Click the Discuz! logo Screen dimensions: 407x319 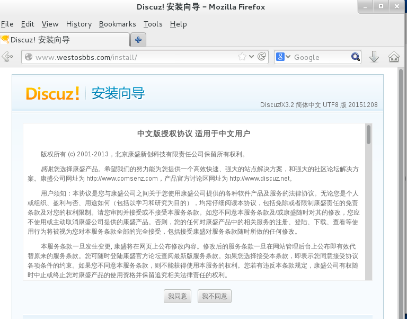(52, 93)
